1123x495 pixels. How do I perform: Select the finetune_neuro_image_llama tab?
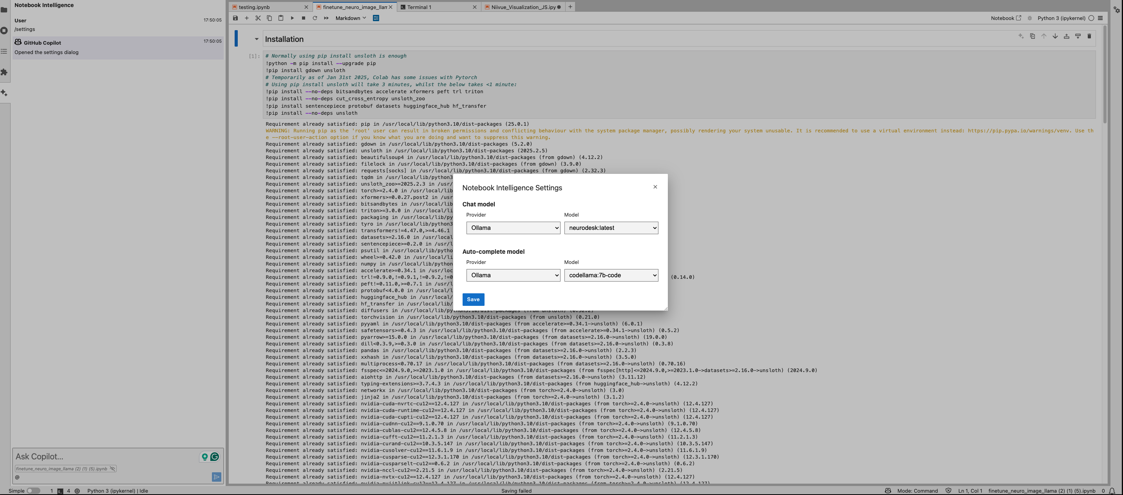[x=355, y=7]
